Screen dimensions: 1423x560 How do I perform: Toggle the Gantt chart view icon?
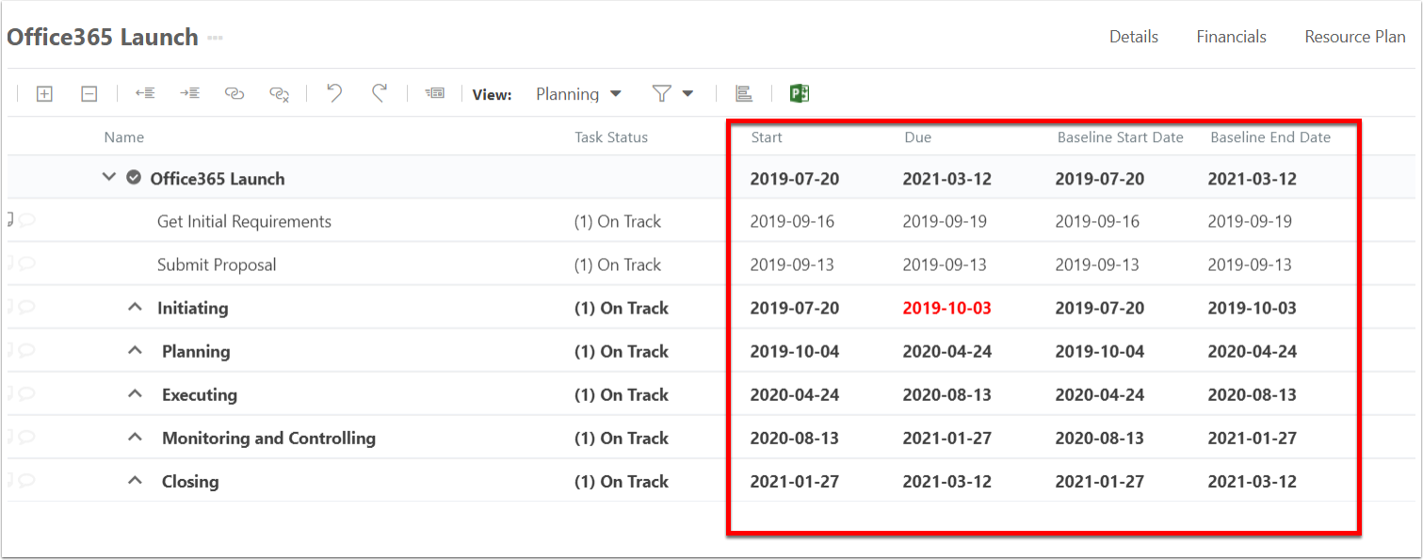744,93
